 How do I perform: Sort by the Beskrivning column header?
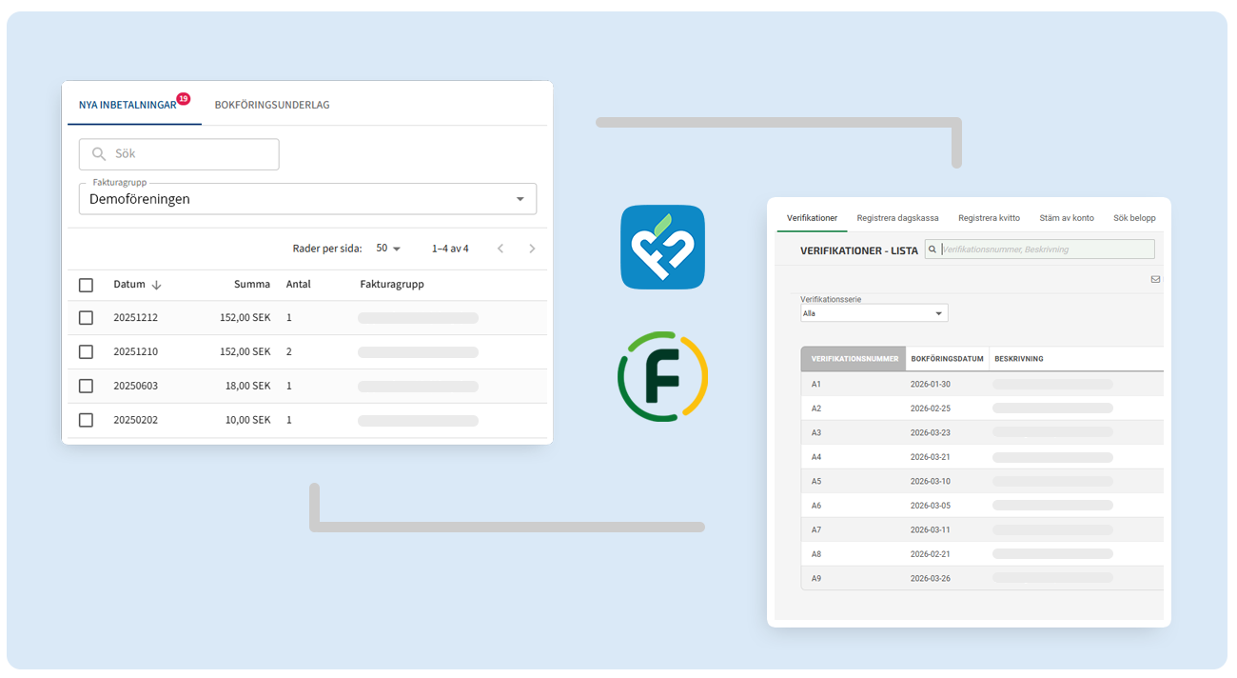(x=1018, y=359)
